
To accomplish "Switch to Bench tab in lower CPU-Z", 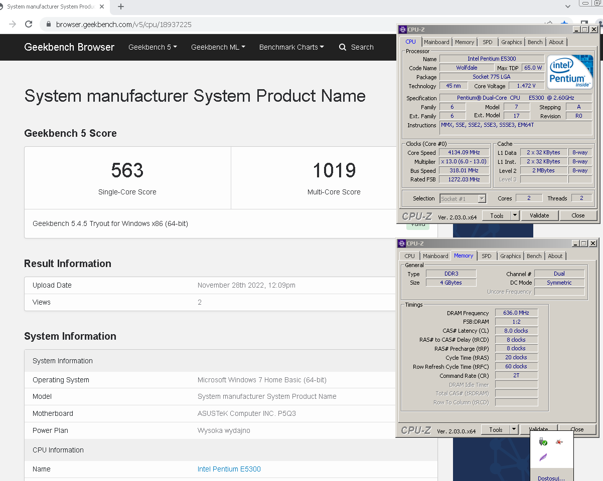I will click(x=534, y=256).
